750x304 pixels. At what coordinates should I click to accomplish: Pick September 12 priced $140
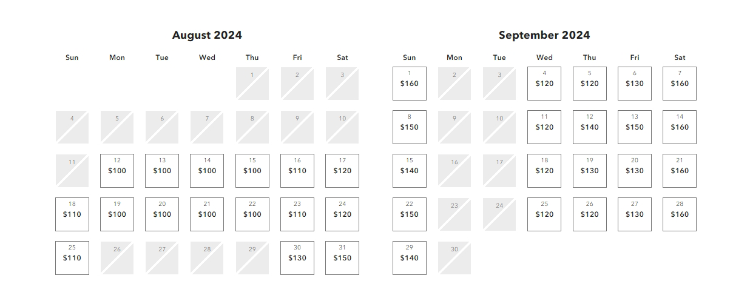pos(590,127)
